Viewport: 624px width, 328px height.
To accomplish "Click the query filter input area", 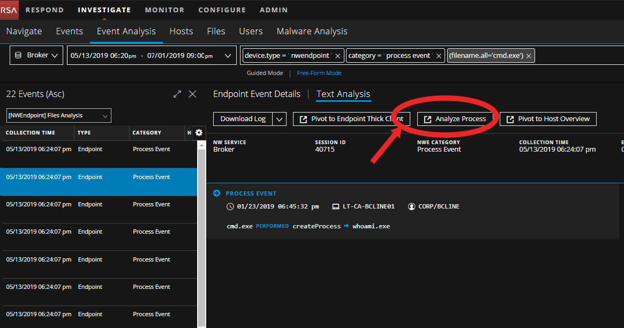I will click(578, 56).
